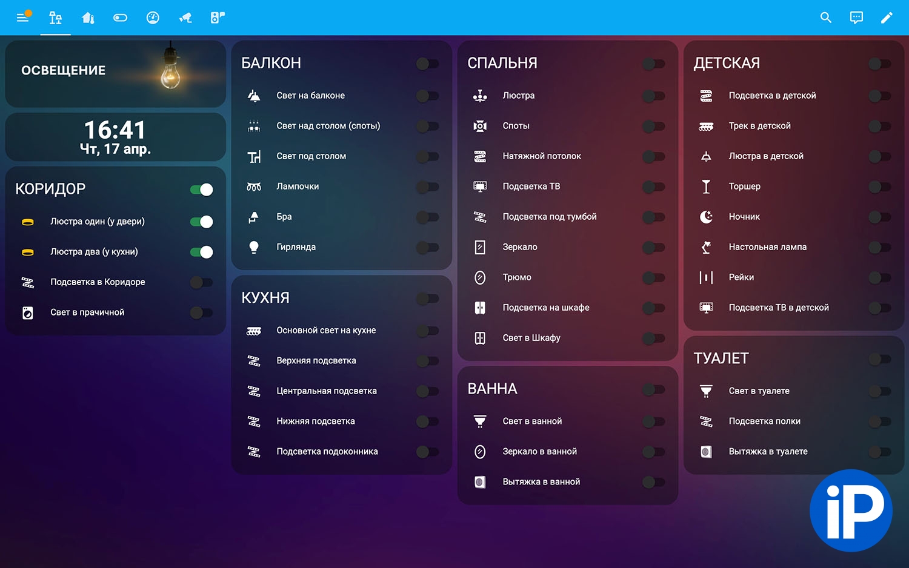Click the Подсветка ТВ в детской label

click(779, 308)
